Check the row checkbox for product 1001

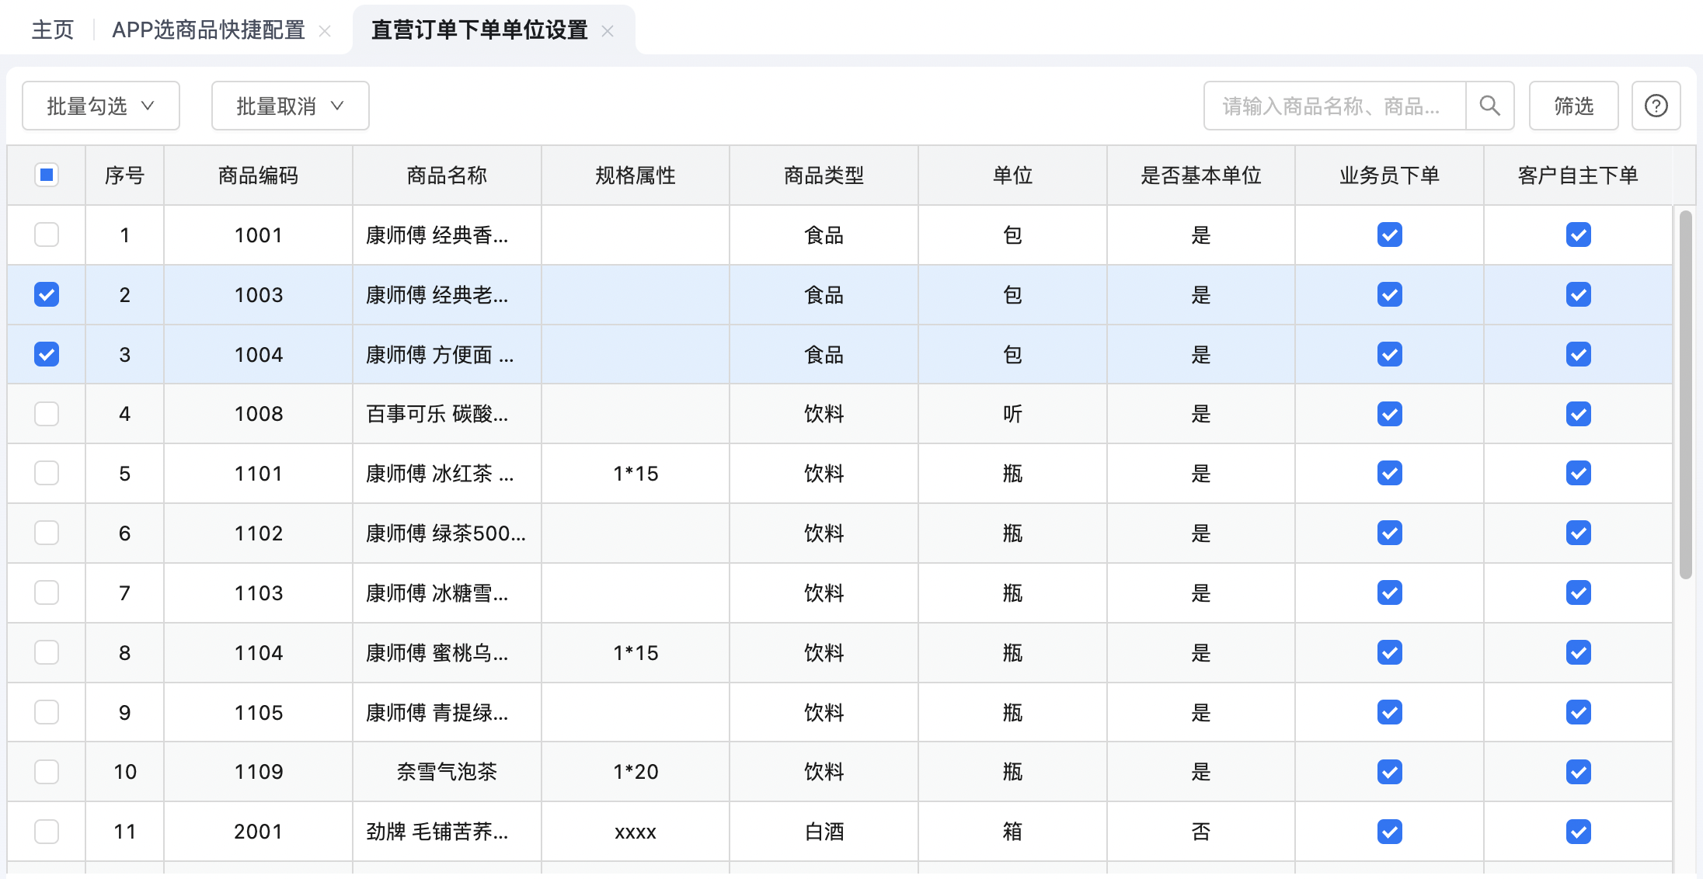[47, 235]
